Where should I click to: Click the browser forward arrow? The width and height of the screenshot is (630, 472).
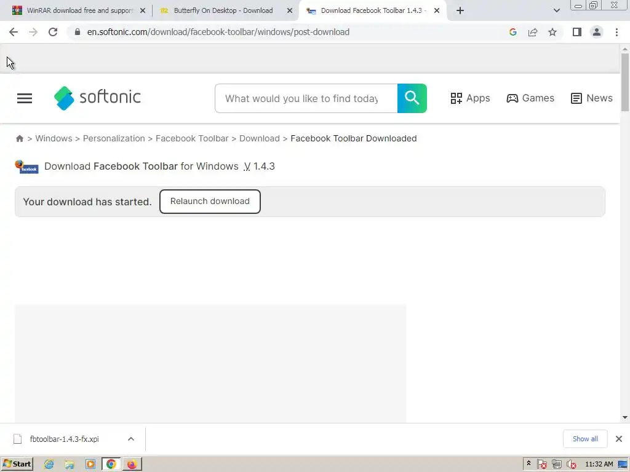(33, 32)
